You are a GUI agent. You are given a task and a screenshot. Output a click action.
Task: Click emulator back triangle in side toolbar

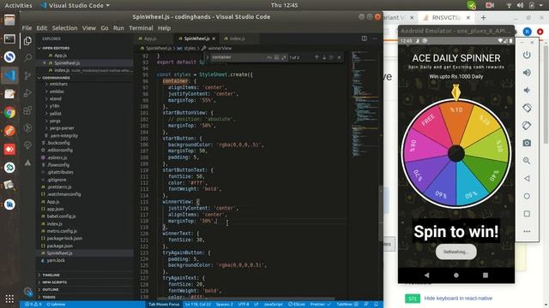coord(527,179)
